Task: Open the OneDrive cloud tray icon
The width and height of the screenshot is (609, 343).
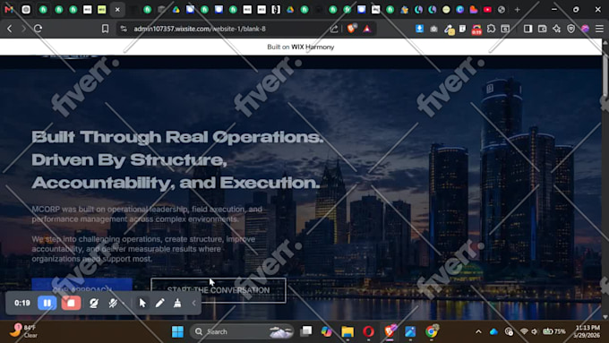Action: point(493,331)
